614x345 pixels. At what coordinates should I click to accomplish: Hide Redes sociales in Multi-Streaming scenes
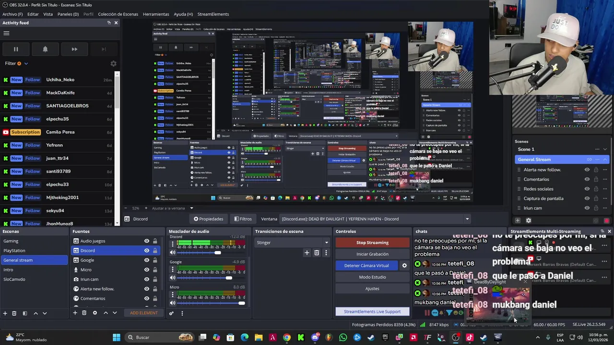pos(587,189)
